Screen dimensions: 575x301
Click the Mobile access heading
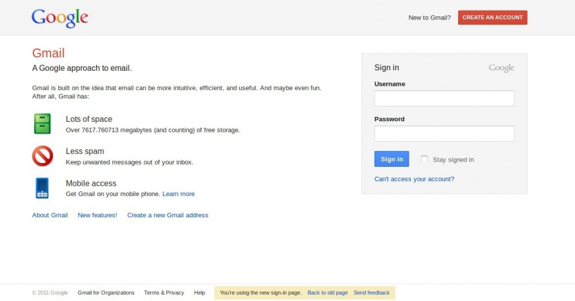click(91, 183)
